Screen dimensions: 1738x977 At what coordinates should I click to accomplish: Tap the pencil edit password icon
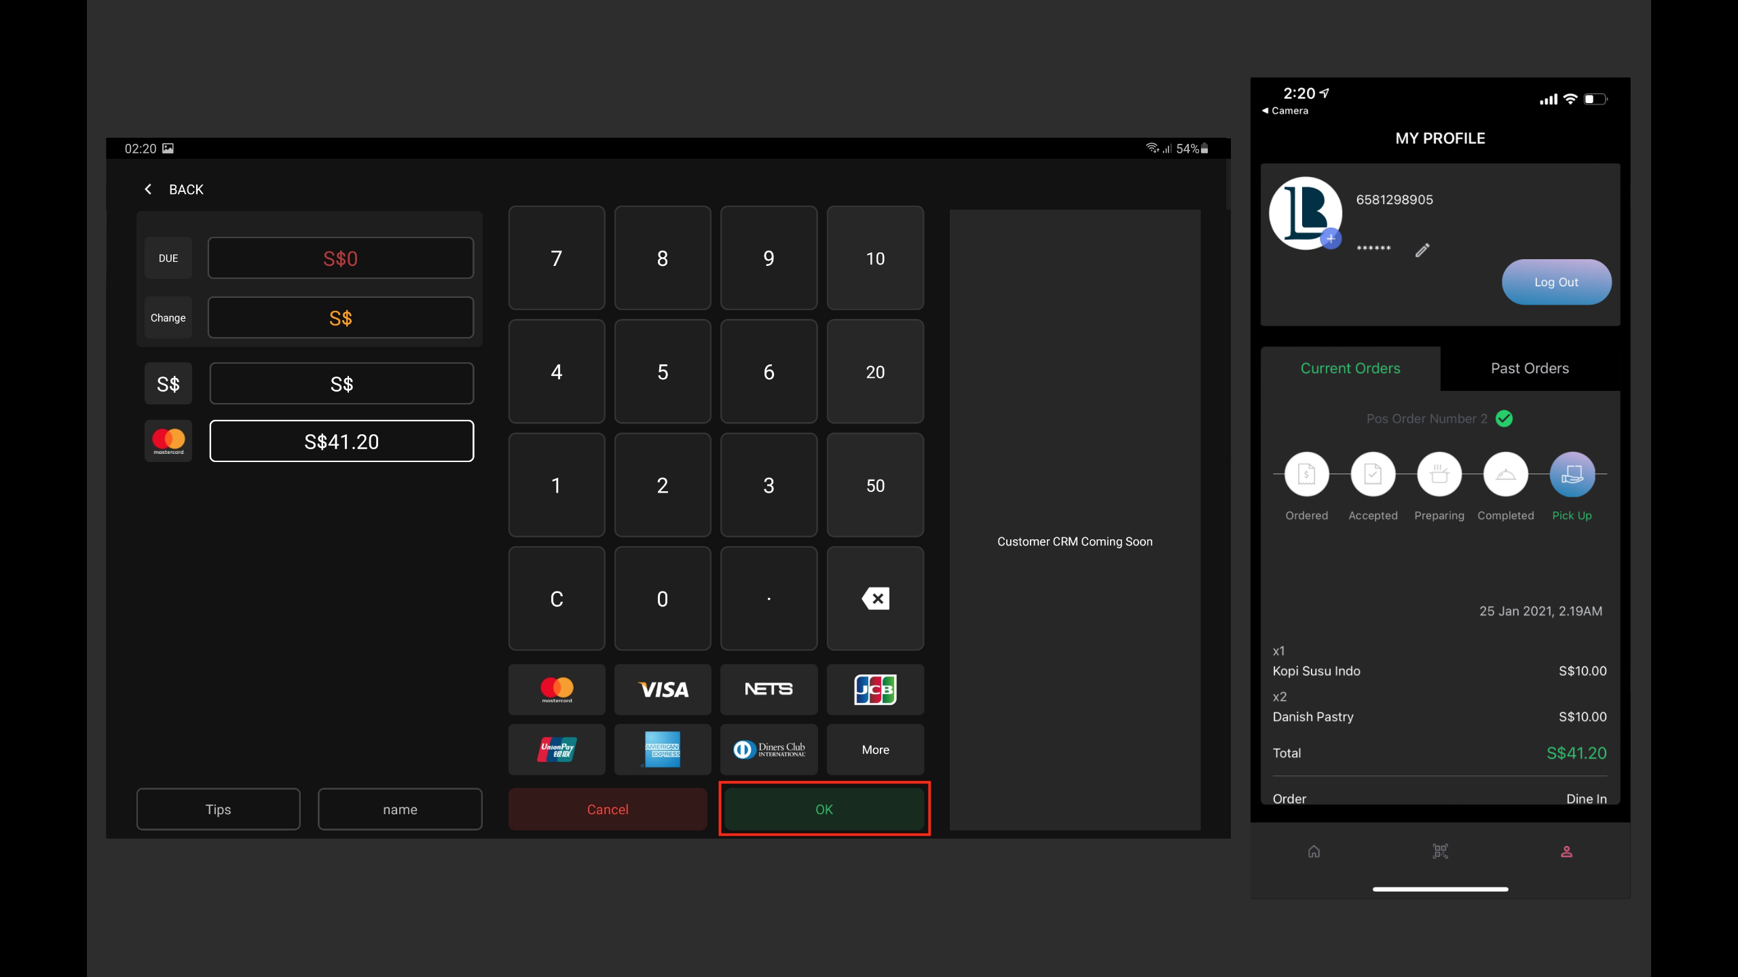(x=1422, y=250)
